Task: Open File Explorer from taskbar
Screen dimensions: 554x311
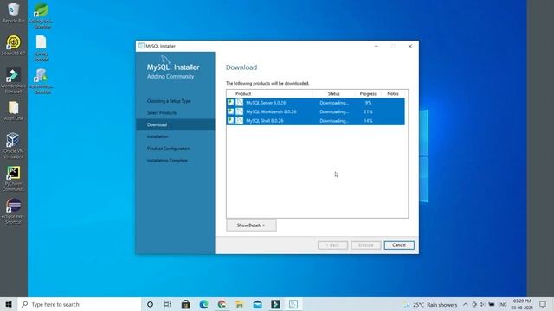Action: [240, 304]
